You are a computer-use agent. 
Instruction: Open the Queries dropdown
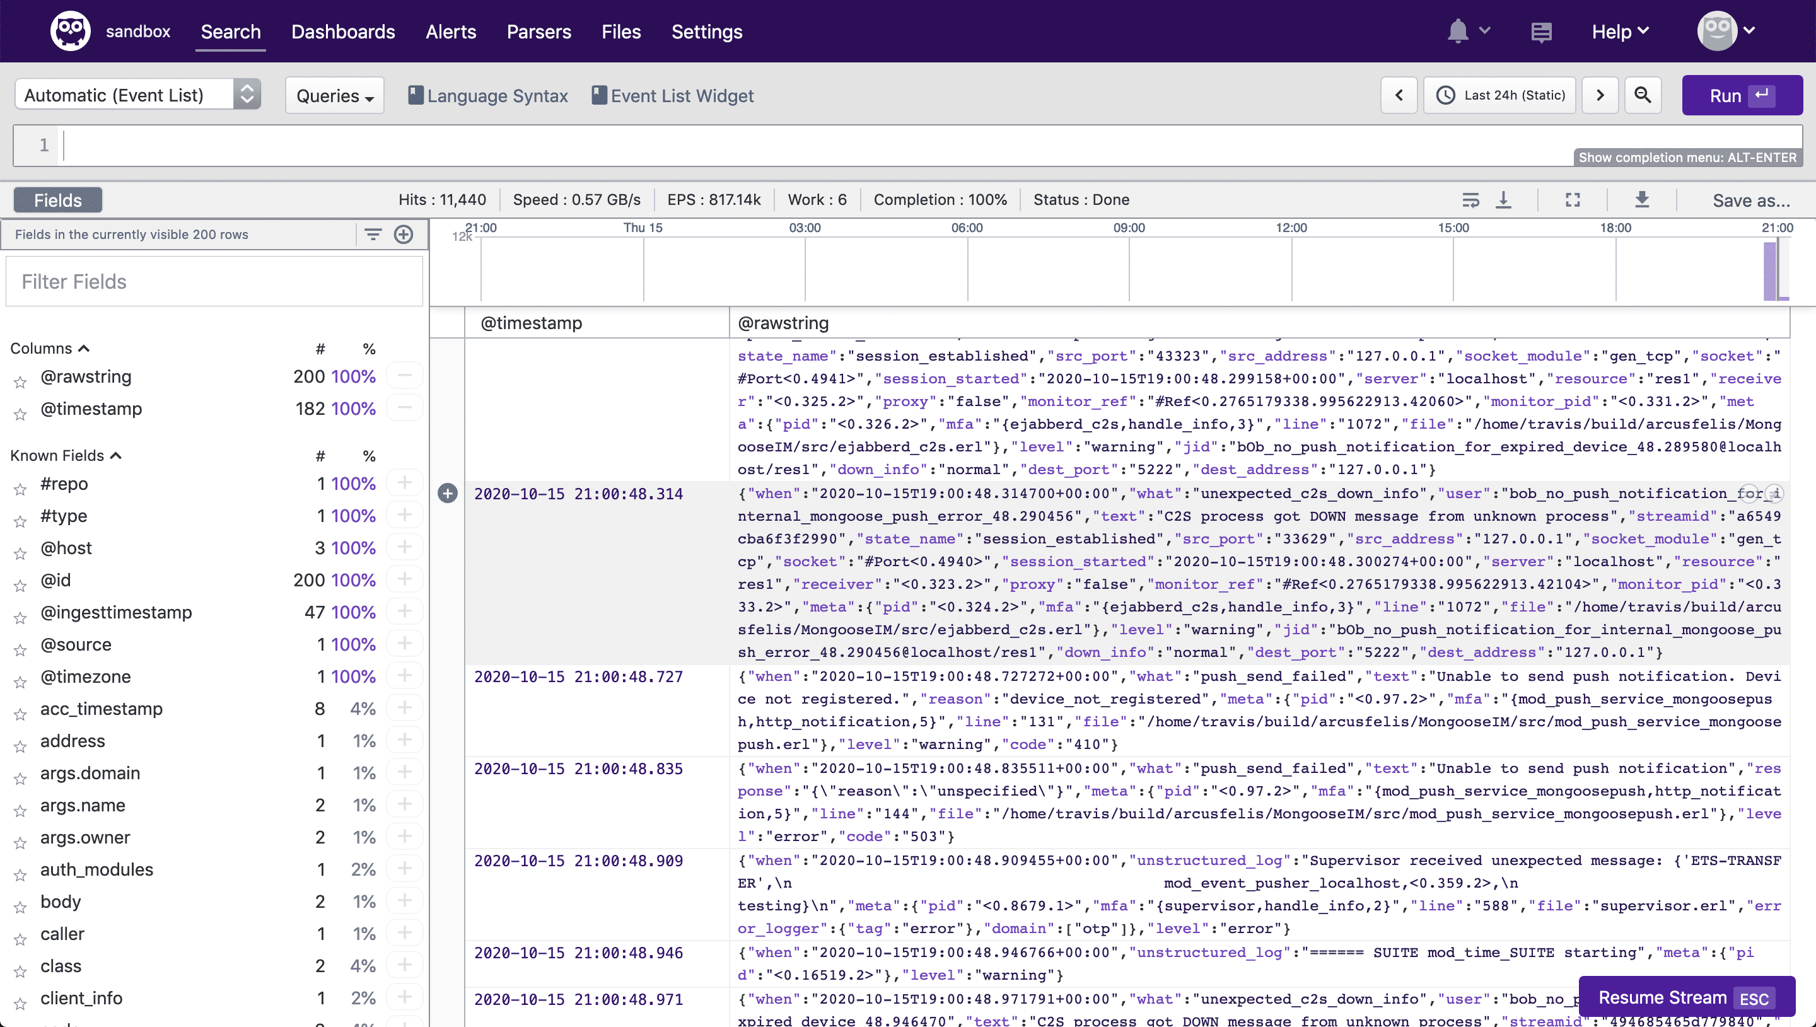click(x=334, y=95)
